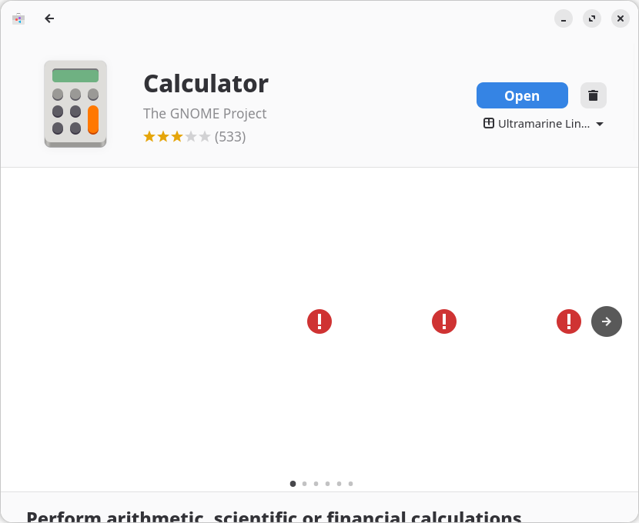Open the 533 reviews count
Viewport: 639px width, 523px height.
[x=230, y=137]
